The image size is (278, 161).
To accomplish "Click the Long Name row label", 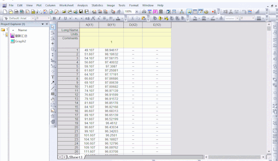I will click(x=69, y=30).
